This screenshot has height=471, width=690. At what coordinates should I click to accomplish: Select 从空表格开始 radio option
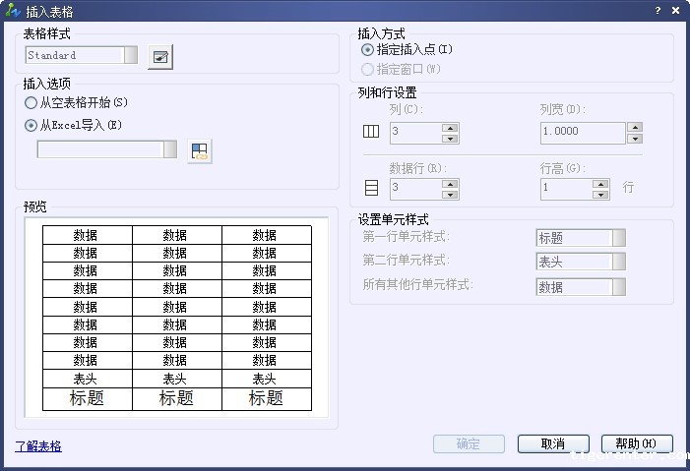[x=31, y=102]
